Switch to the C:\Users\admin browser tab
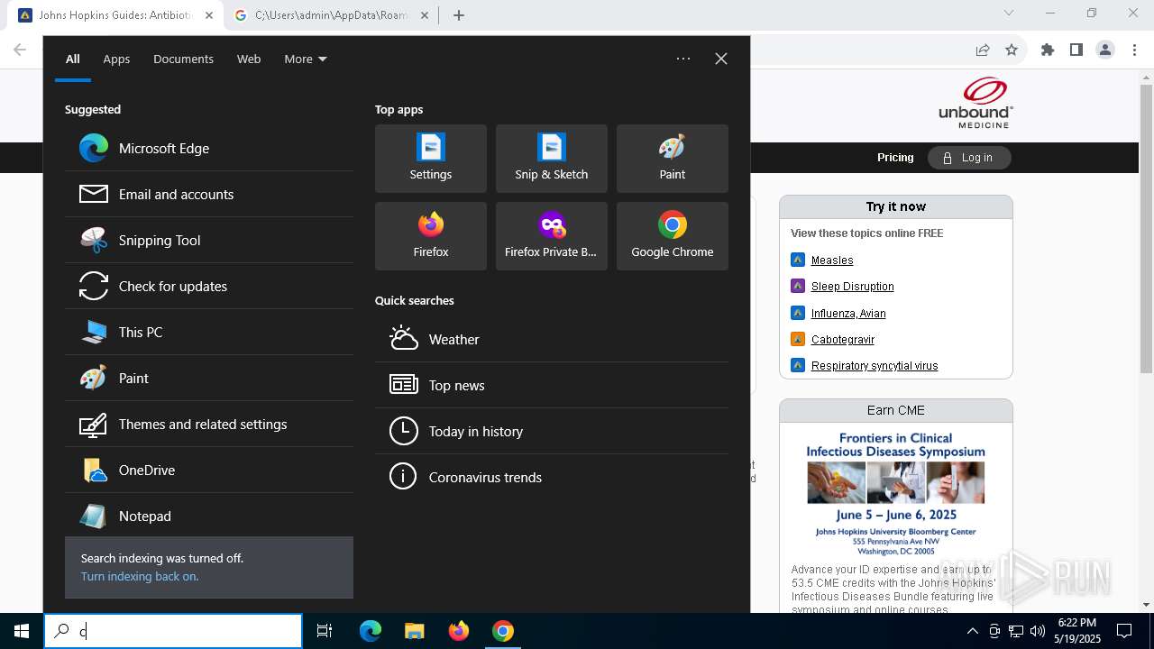 (331, 15)
